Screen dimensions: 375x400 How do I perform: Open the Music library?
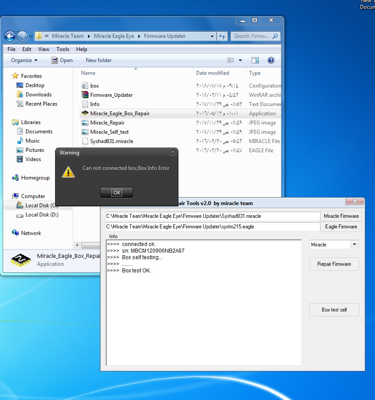[x=33, y=140]
